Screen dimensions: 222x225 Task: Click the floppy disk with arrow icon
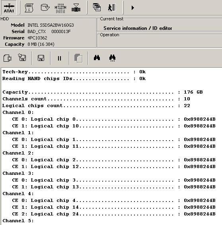click(x=22, y=57)
